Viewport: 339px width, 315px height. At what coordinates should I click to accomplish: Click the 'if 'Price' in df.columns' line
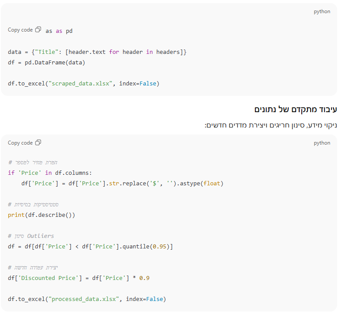click(x=50, y=173)
